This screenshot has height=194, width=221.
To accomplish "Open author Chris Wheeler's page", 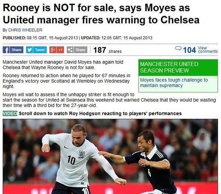I will click(x=25, y=30).
